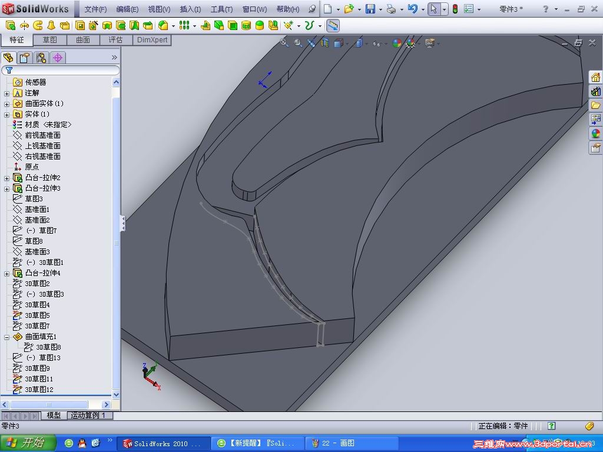Click the feature tree filter field
Image resolution: width=603 pixels, height=452 pixels.
pyautogui.click(x=61, y=71)
